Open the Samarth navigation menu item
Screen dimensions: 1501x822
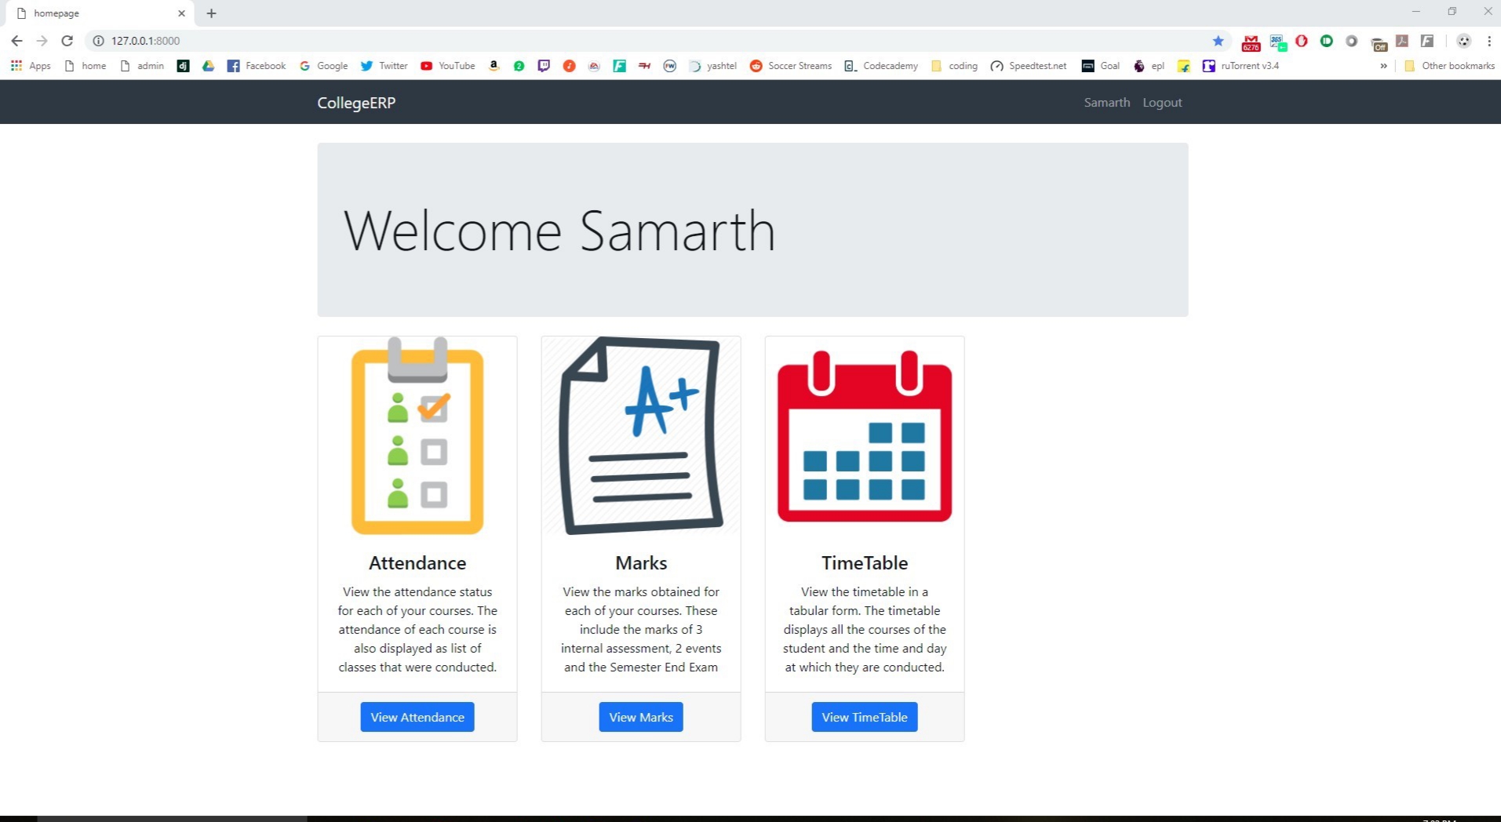[1106, 102]
